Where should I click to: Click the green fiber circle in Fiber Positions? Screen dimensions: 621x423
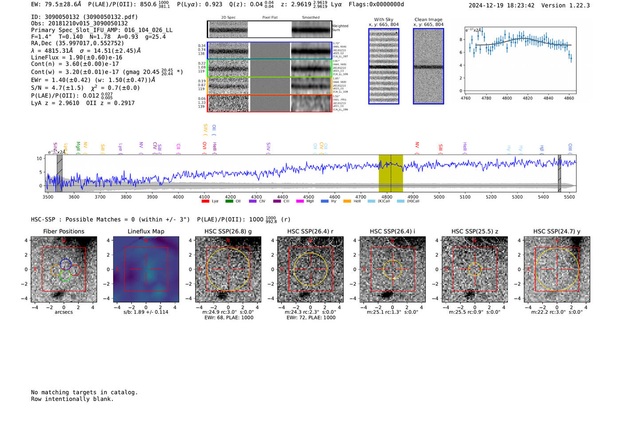[x=65, y=275]
